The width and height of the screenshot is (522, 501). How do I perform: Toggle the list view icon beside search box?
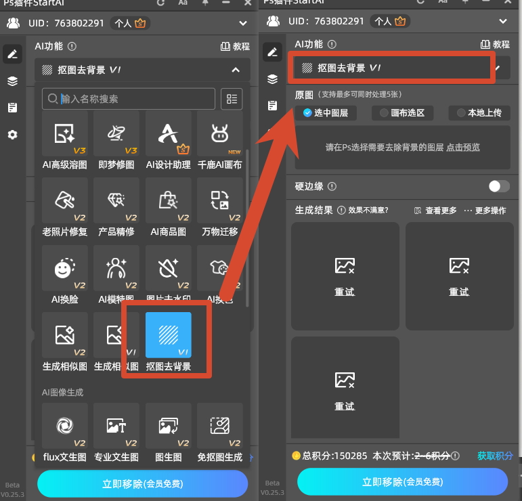pos(232,99)
